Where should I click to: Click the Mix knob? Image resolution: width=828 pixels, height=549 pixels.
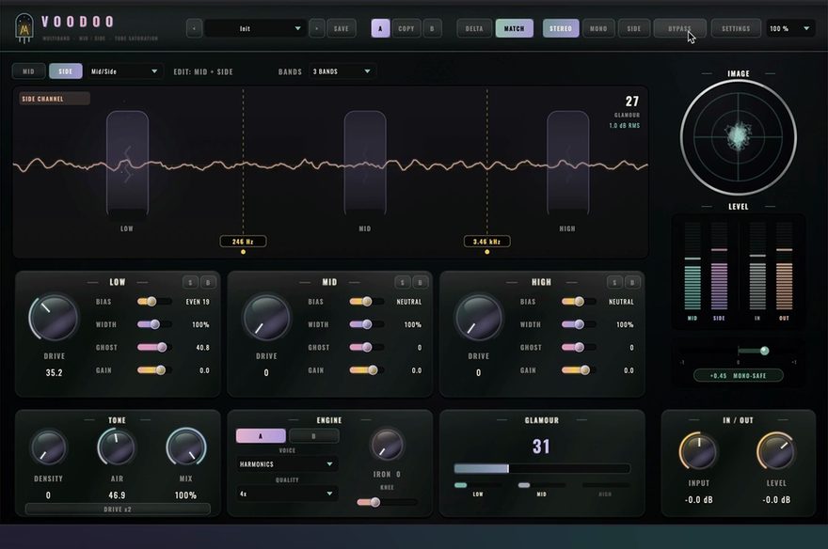(186, 447)
